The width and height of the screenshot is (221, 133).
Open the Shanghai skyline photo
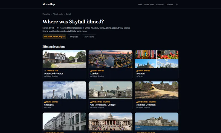64,90
